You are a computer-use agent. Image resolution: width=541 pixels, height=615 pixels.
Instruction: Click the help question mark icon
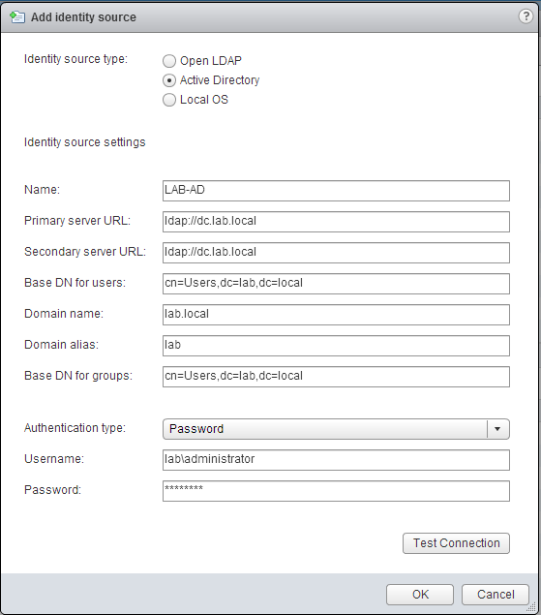(x=526, y=16)
